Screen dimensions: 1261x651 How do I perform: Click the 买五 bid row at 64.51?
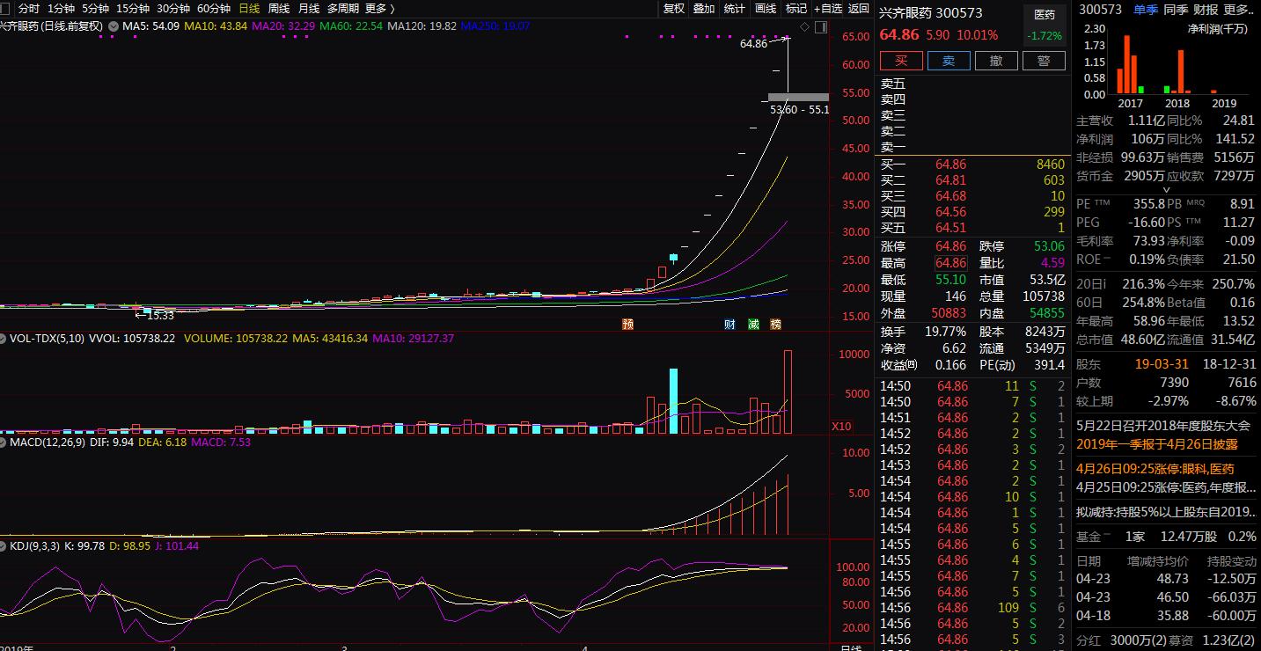click(x=972, y=228)
